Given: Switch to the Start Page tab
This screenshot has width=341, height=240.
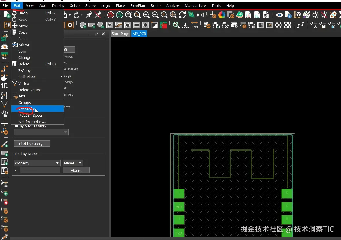Looking at the screenshot, I should (120, 34).
